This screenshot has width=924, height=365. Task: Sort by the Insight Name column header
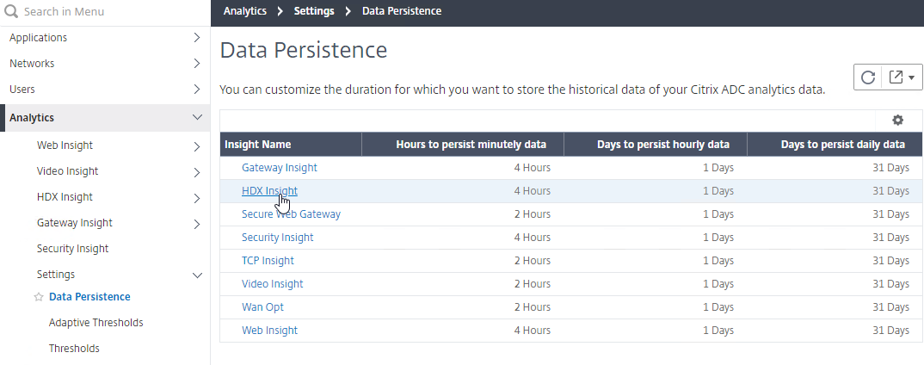(258, 145)
